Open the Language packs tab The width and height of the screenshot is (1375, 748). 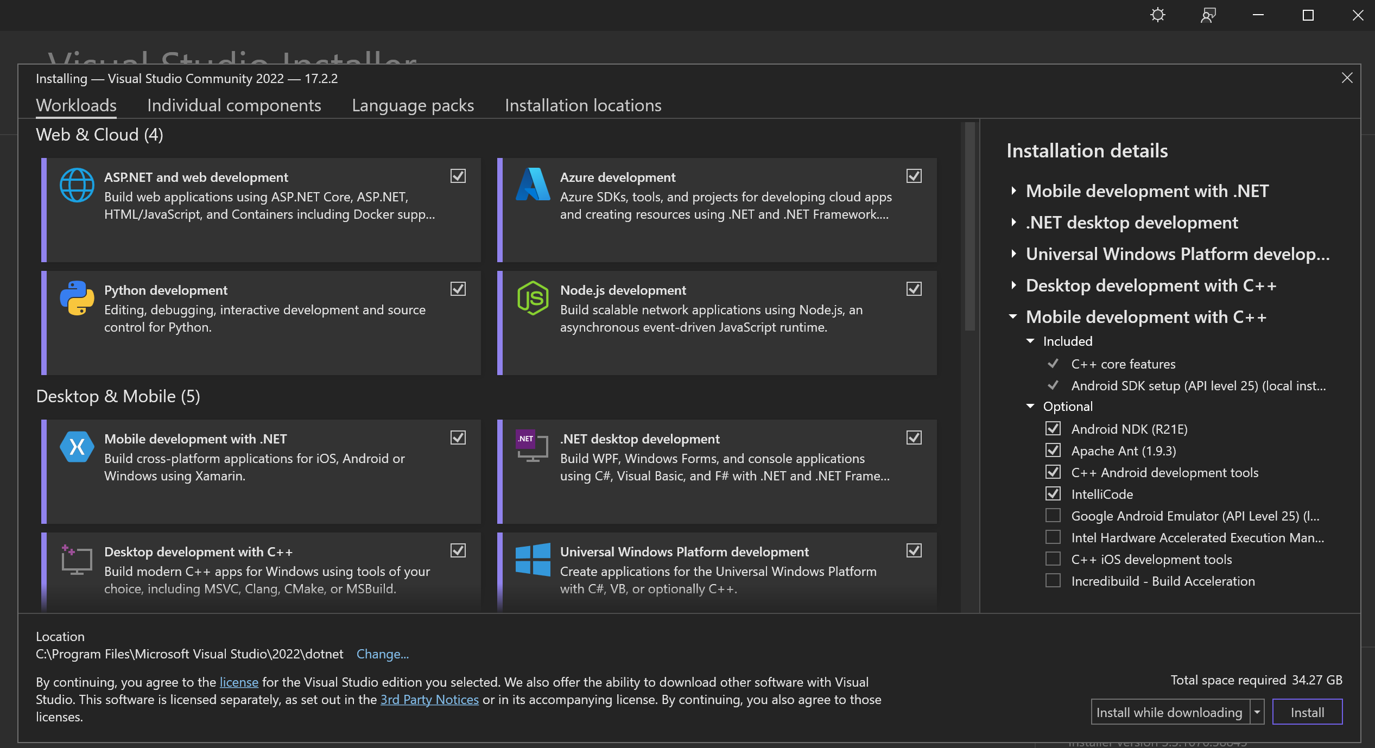(x=413, y=105)
